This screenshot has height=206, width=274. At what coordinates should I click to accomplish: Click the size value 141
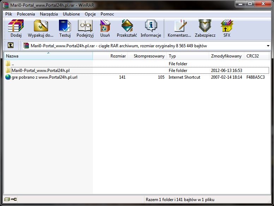122,77
